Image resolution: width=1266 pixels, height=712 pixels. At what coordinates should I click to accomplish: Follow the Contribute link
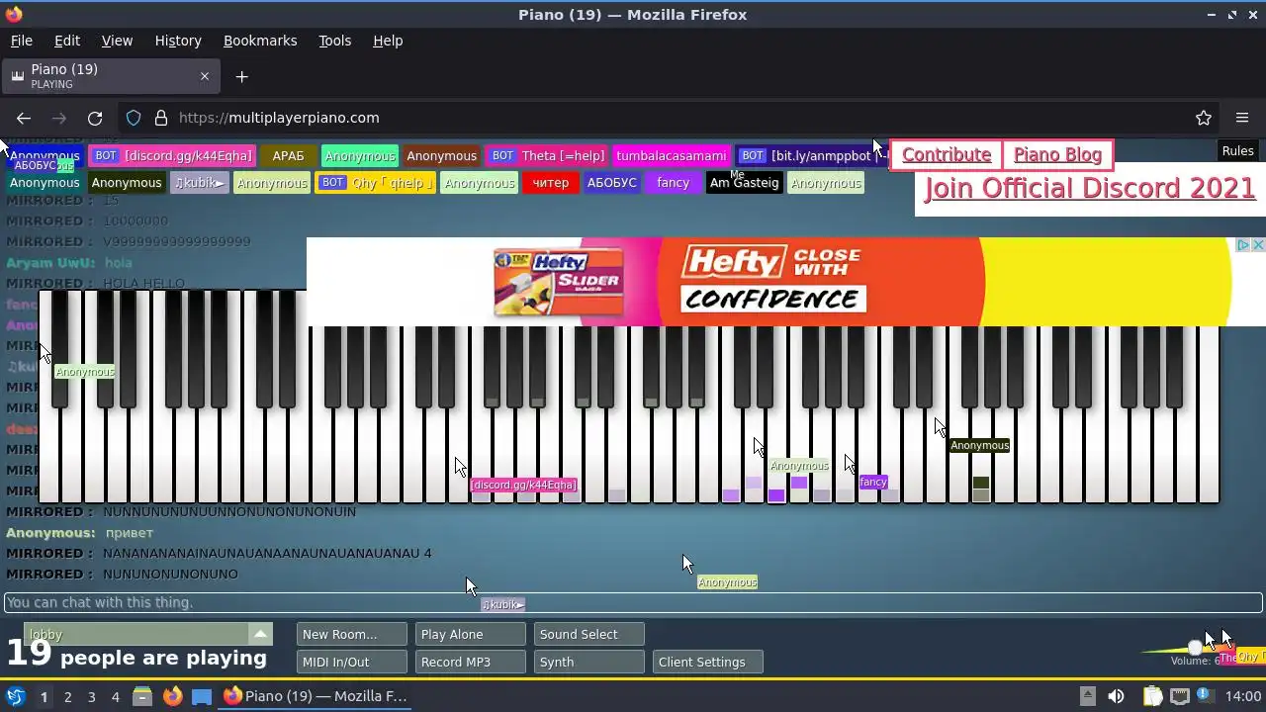[x=947, y=154]
